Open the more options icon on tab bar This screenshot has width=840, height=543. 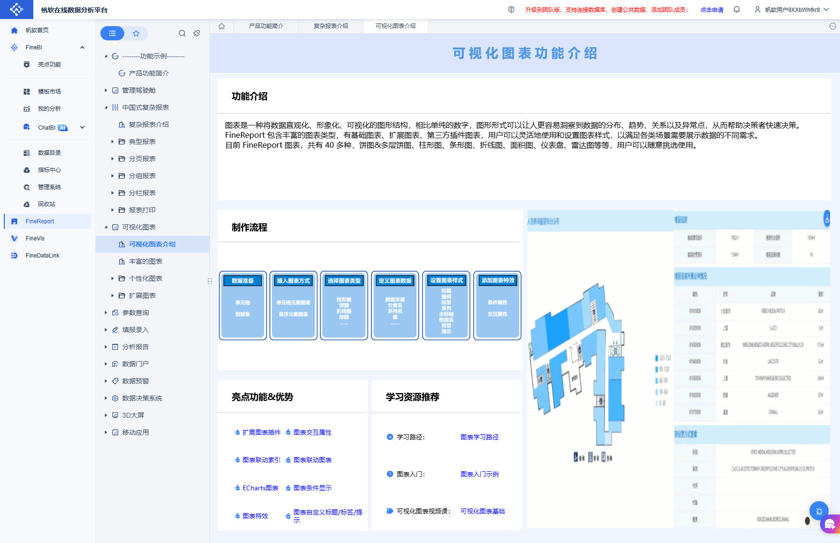click(x=832, y=26)
